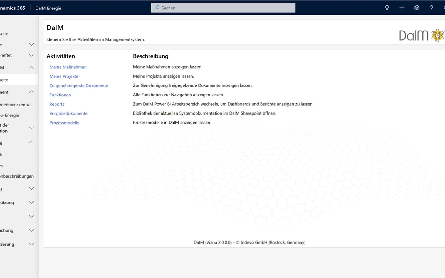Open Prozessmodelle link
445x278 pixels.
(65, 123)
